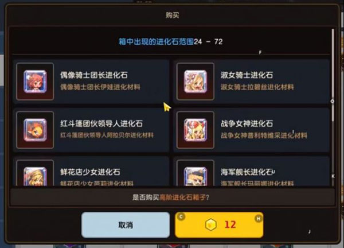Screen dimensions: 344x248
Task: Select the 战争女神进化石 character icon
Action: click(x=196, y=130)
